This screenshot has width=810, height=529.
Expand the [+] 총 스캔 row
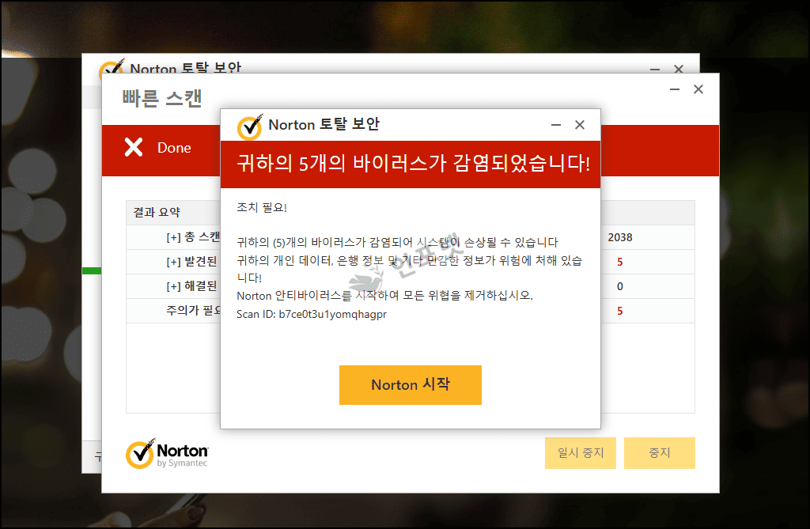173,238
